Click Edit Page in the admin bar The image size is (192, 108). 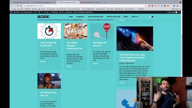pos(54,12)
